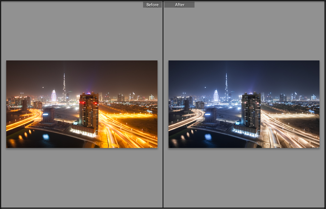
Task: Click the gray area below the After image
Action: [x=244, y=179]
